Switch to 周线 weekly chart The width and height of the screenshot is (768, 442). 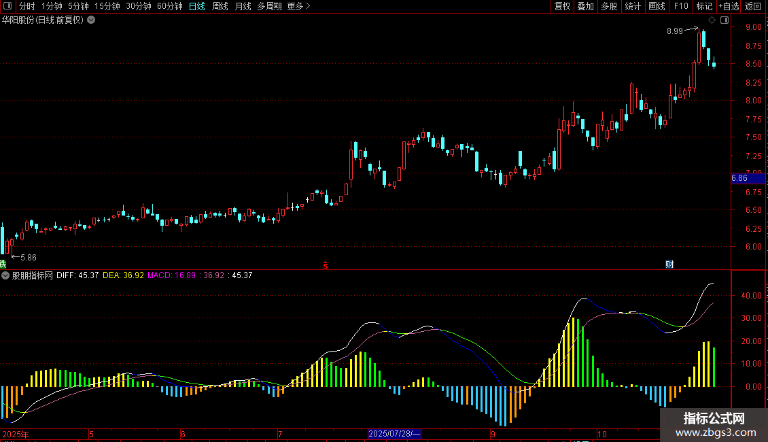point(220,6)
